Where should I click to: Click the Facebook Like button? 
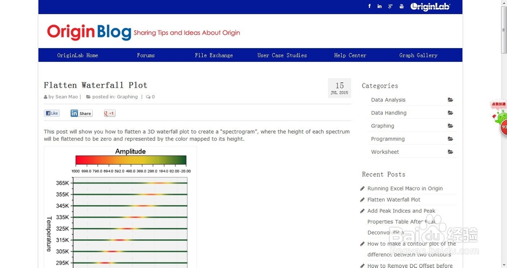pyautogui.click(x=52, y=113)
